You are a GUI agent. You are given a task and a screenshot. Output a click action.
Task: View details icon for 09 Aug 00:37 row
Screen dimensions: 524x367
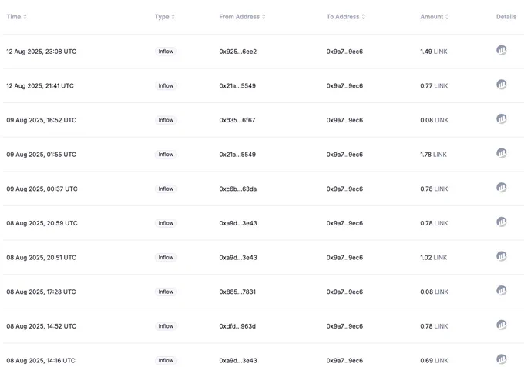point(502,188)
